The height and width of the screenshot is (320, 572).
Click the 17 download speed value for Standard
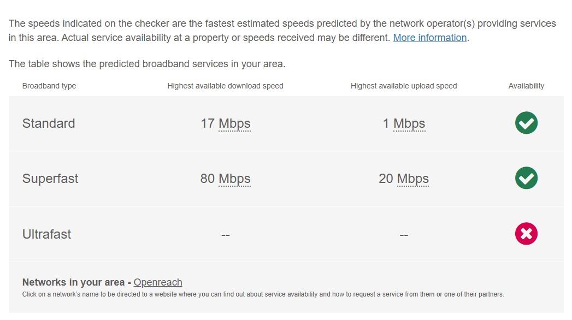click(208, 123)
